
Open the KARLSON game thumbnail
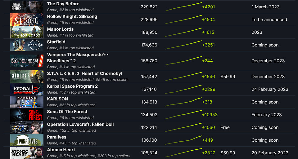coord(27,102)
